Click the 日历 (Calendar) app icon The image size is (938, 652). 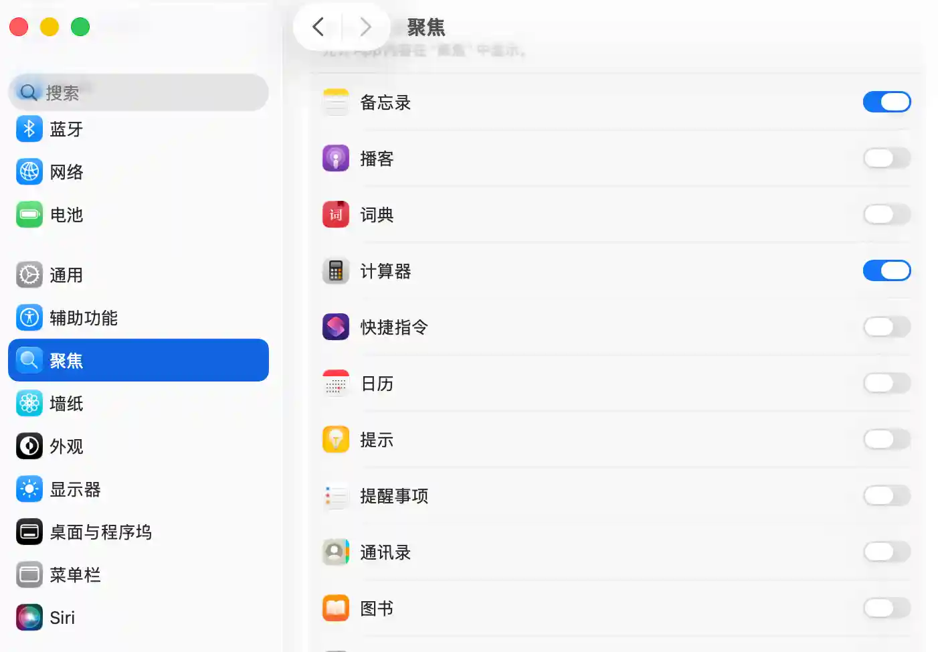335,383
